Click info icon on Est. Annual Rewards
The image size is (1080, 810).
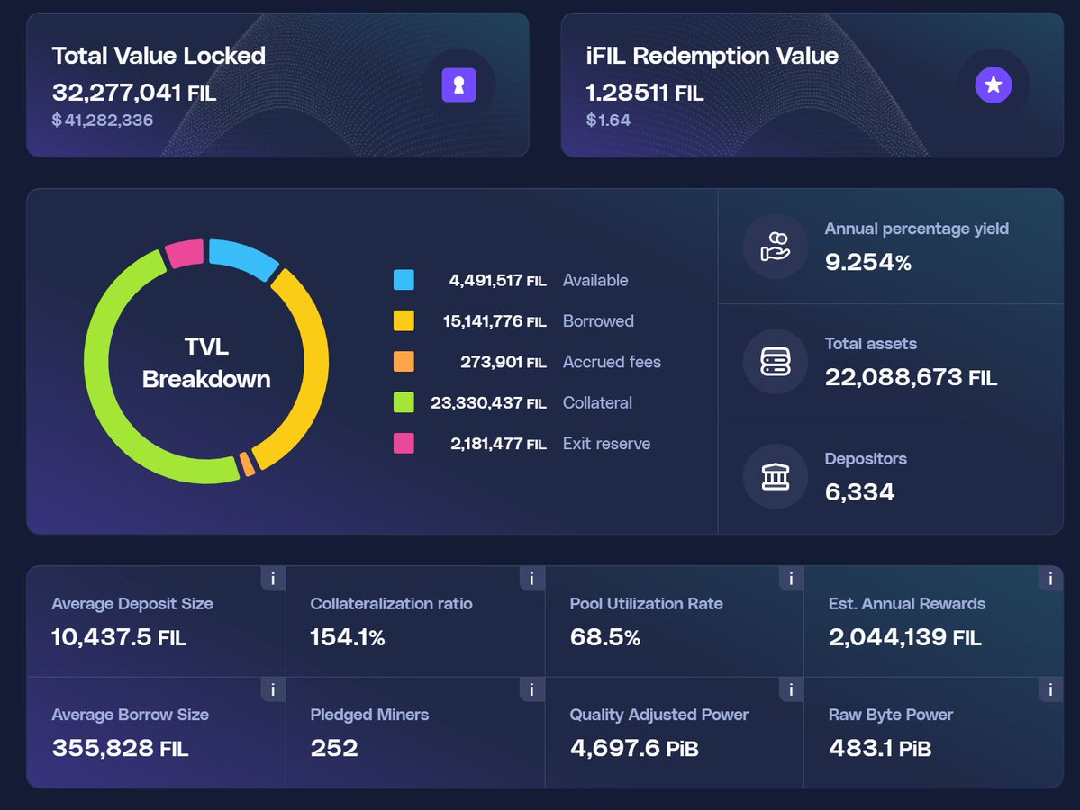tap(1050, 579)
